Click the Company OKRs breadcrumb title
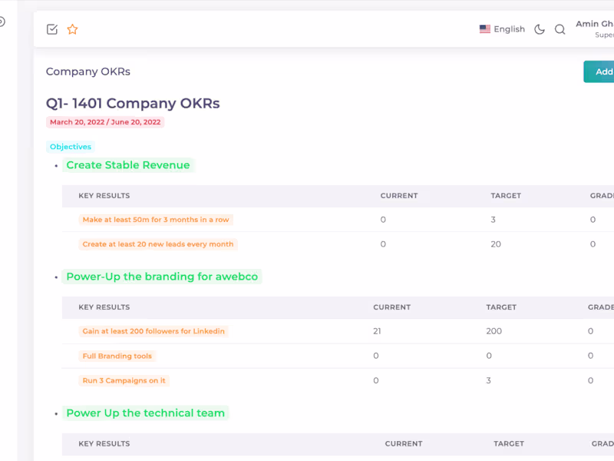The image size is (614, 461). (88, 71)
